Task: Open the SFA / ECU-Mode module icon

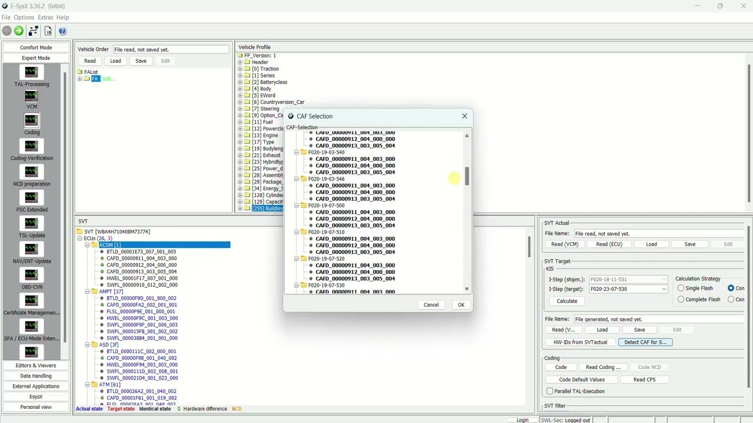Action: click(31, 326)
